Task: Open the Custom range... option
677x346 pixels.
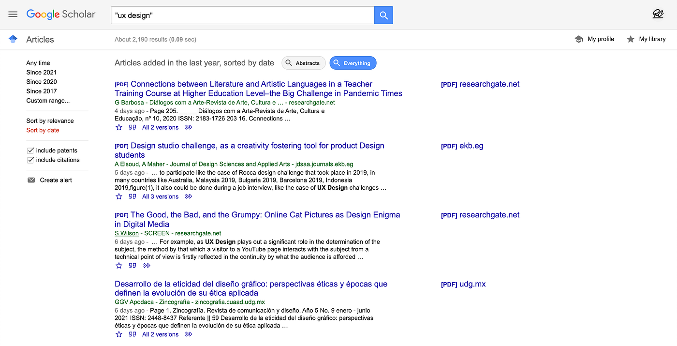Action: [x=48, y=101]
